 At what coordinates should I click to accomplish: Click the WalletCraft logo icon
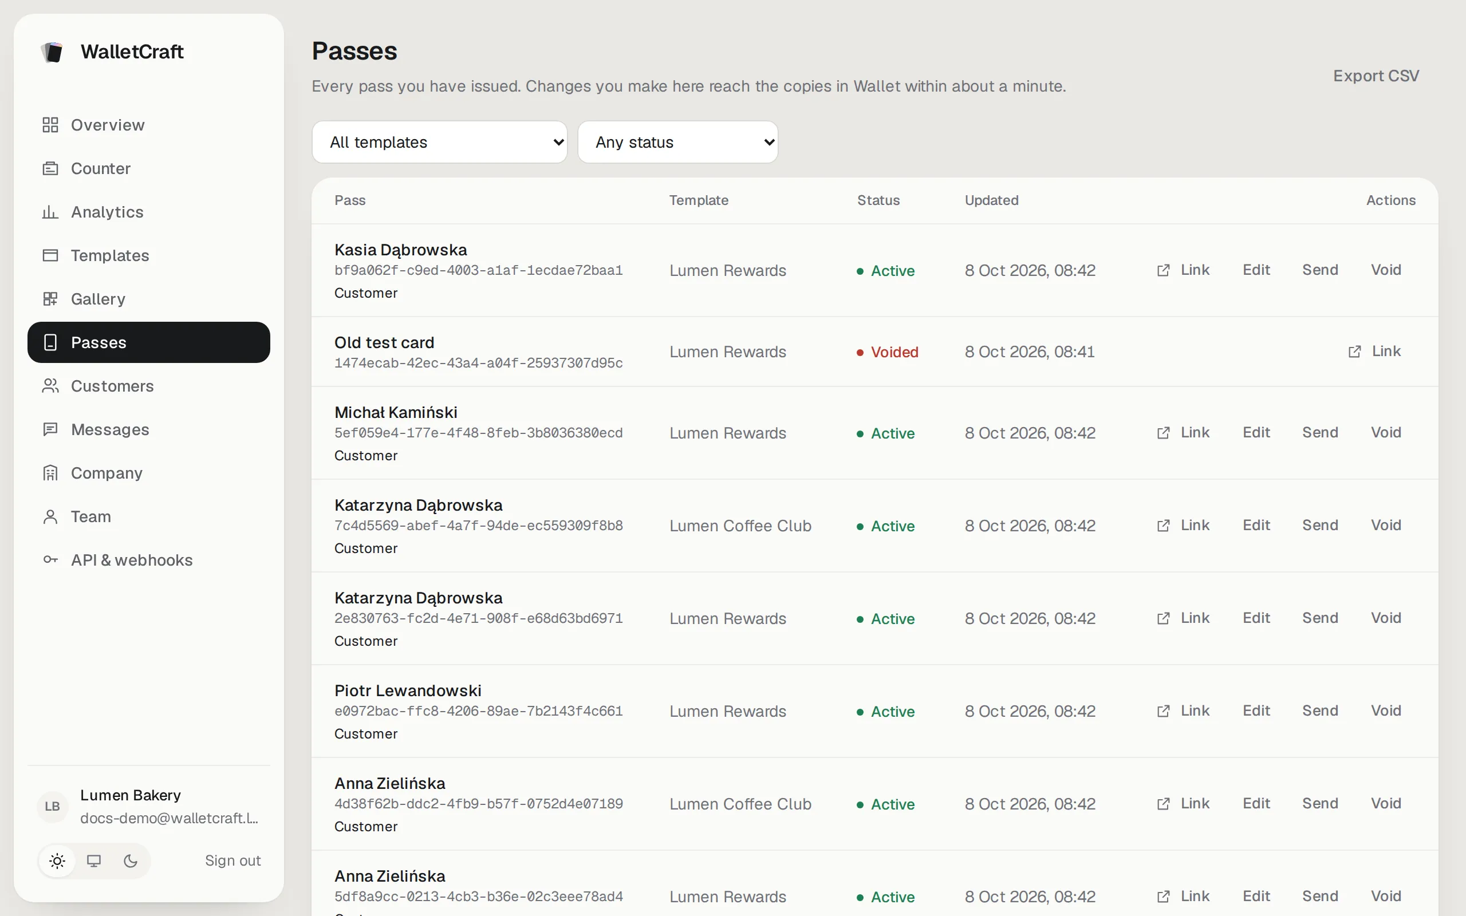coord(52,52)
